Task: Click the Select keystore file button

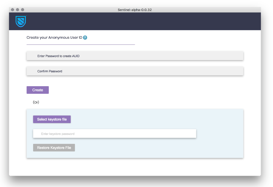Action: 52,119
